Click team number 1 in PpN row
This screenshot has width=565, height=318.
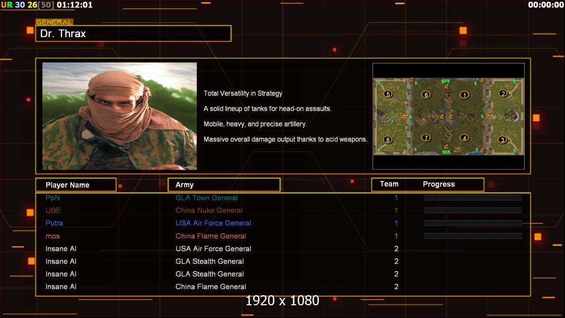(x=396, y=198)
